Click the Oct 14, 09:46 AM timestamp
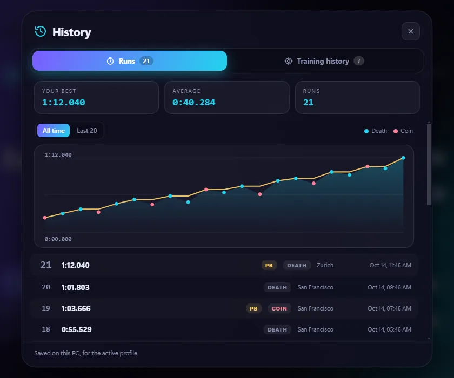This screenshot has height=378, width=454. (390, 287)
